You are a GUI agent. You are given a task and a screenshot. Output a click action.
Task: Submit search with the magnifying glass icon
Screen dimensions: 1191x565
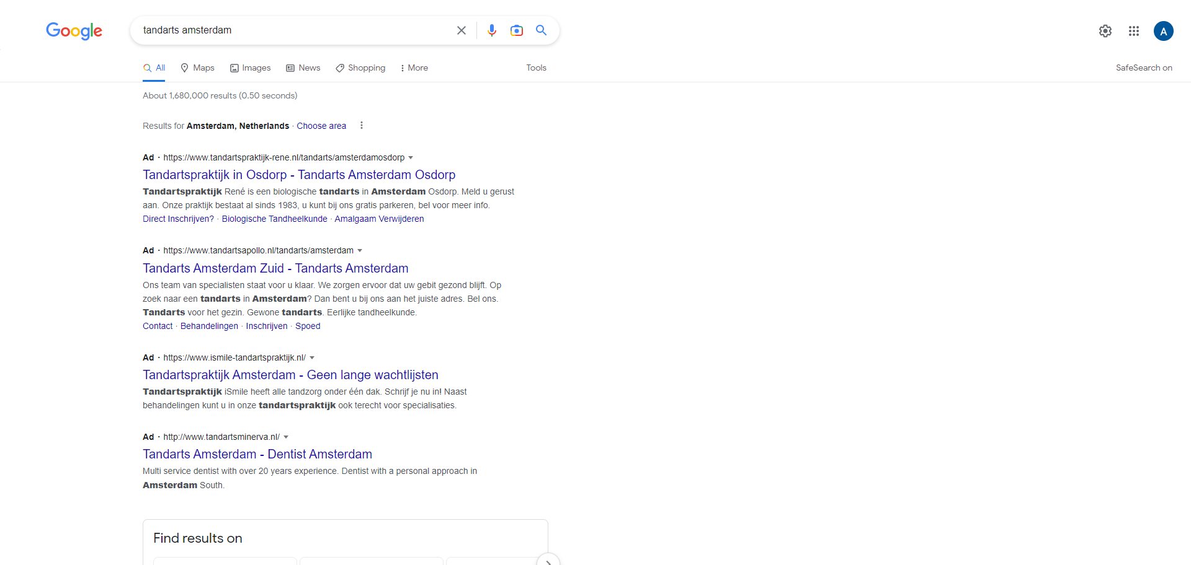541,30
